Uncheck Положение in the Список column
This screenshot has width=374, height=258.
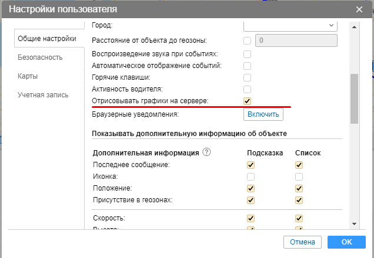click(x=299, y=188)
